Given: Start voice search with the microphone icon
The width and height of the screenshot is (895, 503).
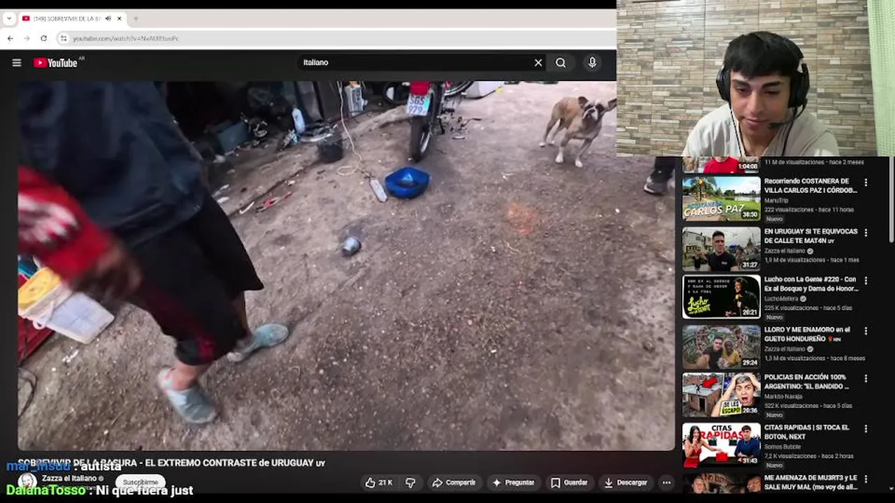Looking at the screenshot, I should point(592,63).
